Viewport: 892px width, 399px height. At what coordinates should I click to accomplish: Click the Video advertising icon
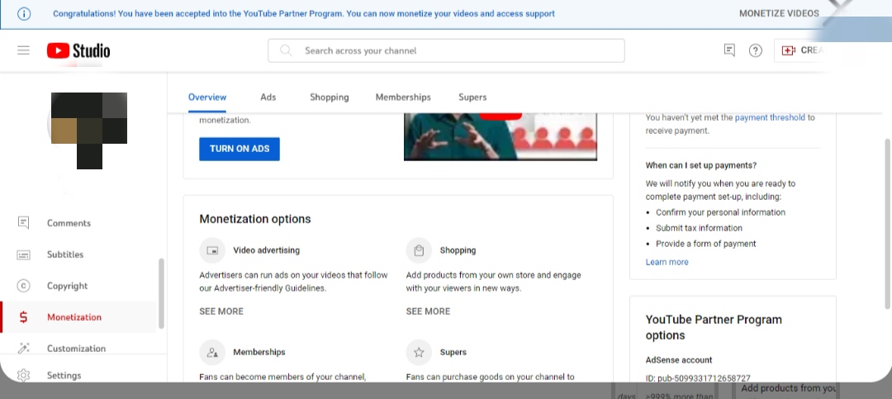click(x=212, y=250)
